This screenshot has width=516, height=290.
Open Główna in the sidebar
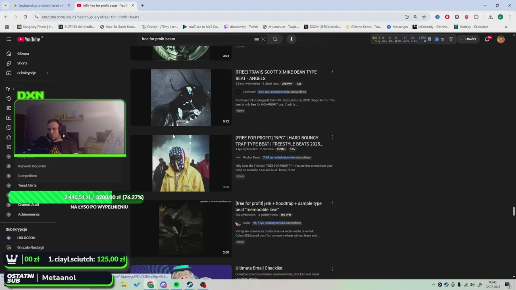pyautogui.click(x=23, y=54)
